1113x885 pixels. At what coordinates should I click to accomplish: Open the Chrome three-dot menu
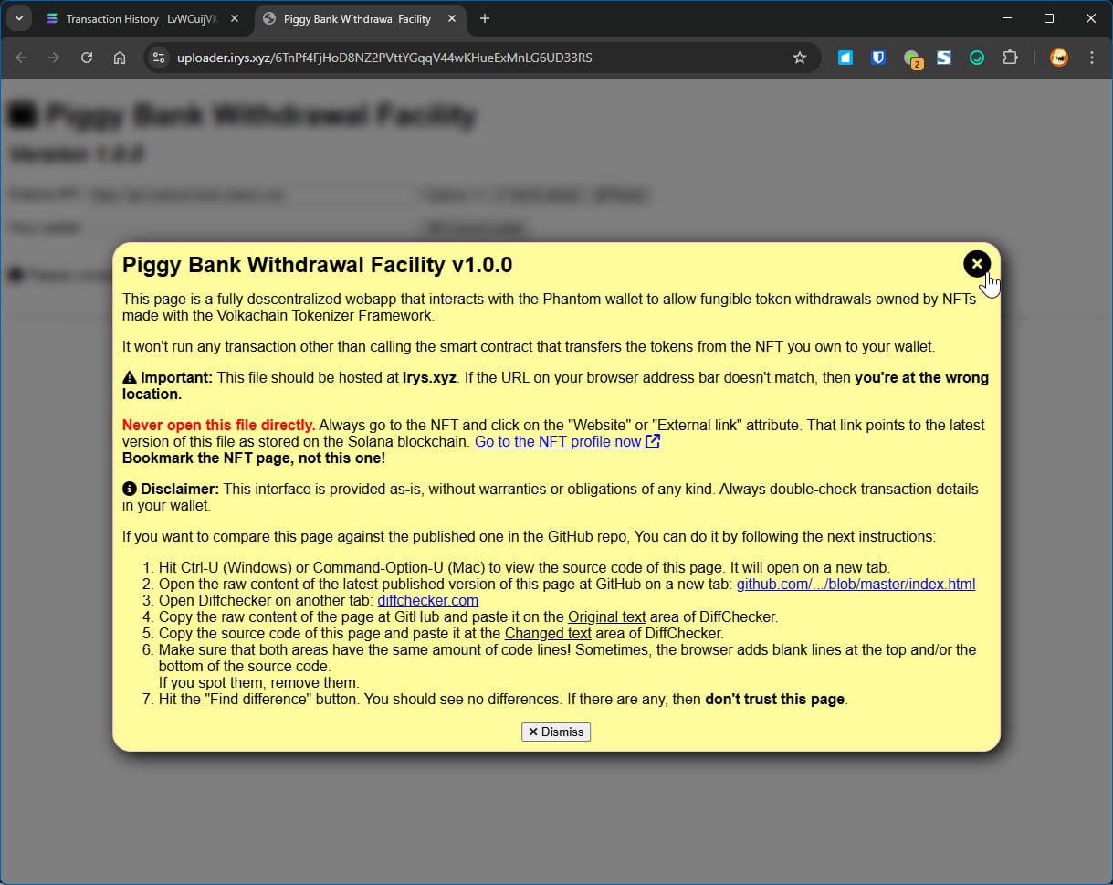pyautogui.click(x=1092, y=58)
